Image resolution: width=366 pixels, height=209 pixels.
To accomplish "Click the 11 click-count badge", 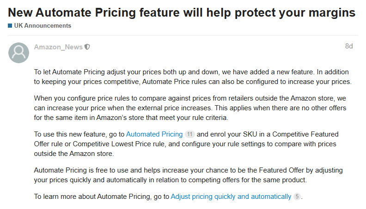I will (x=190, y=134).
